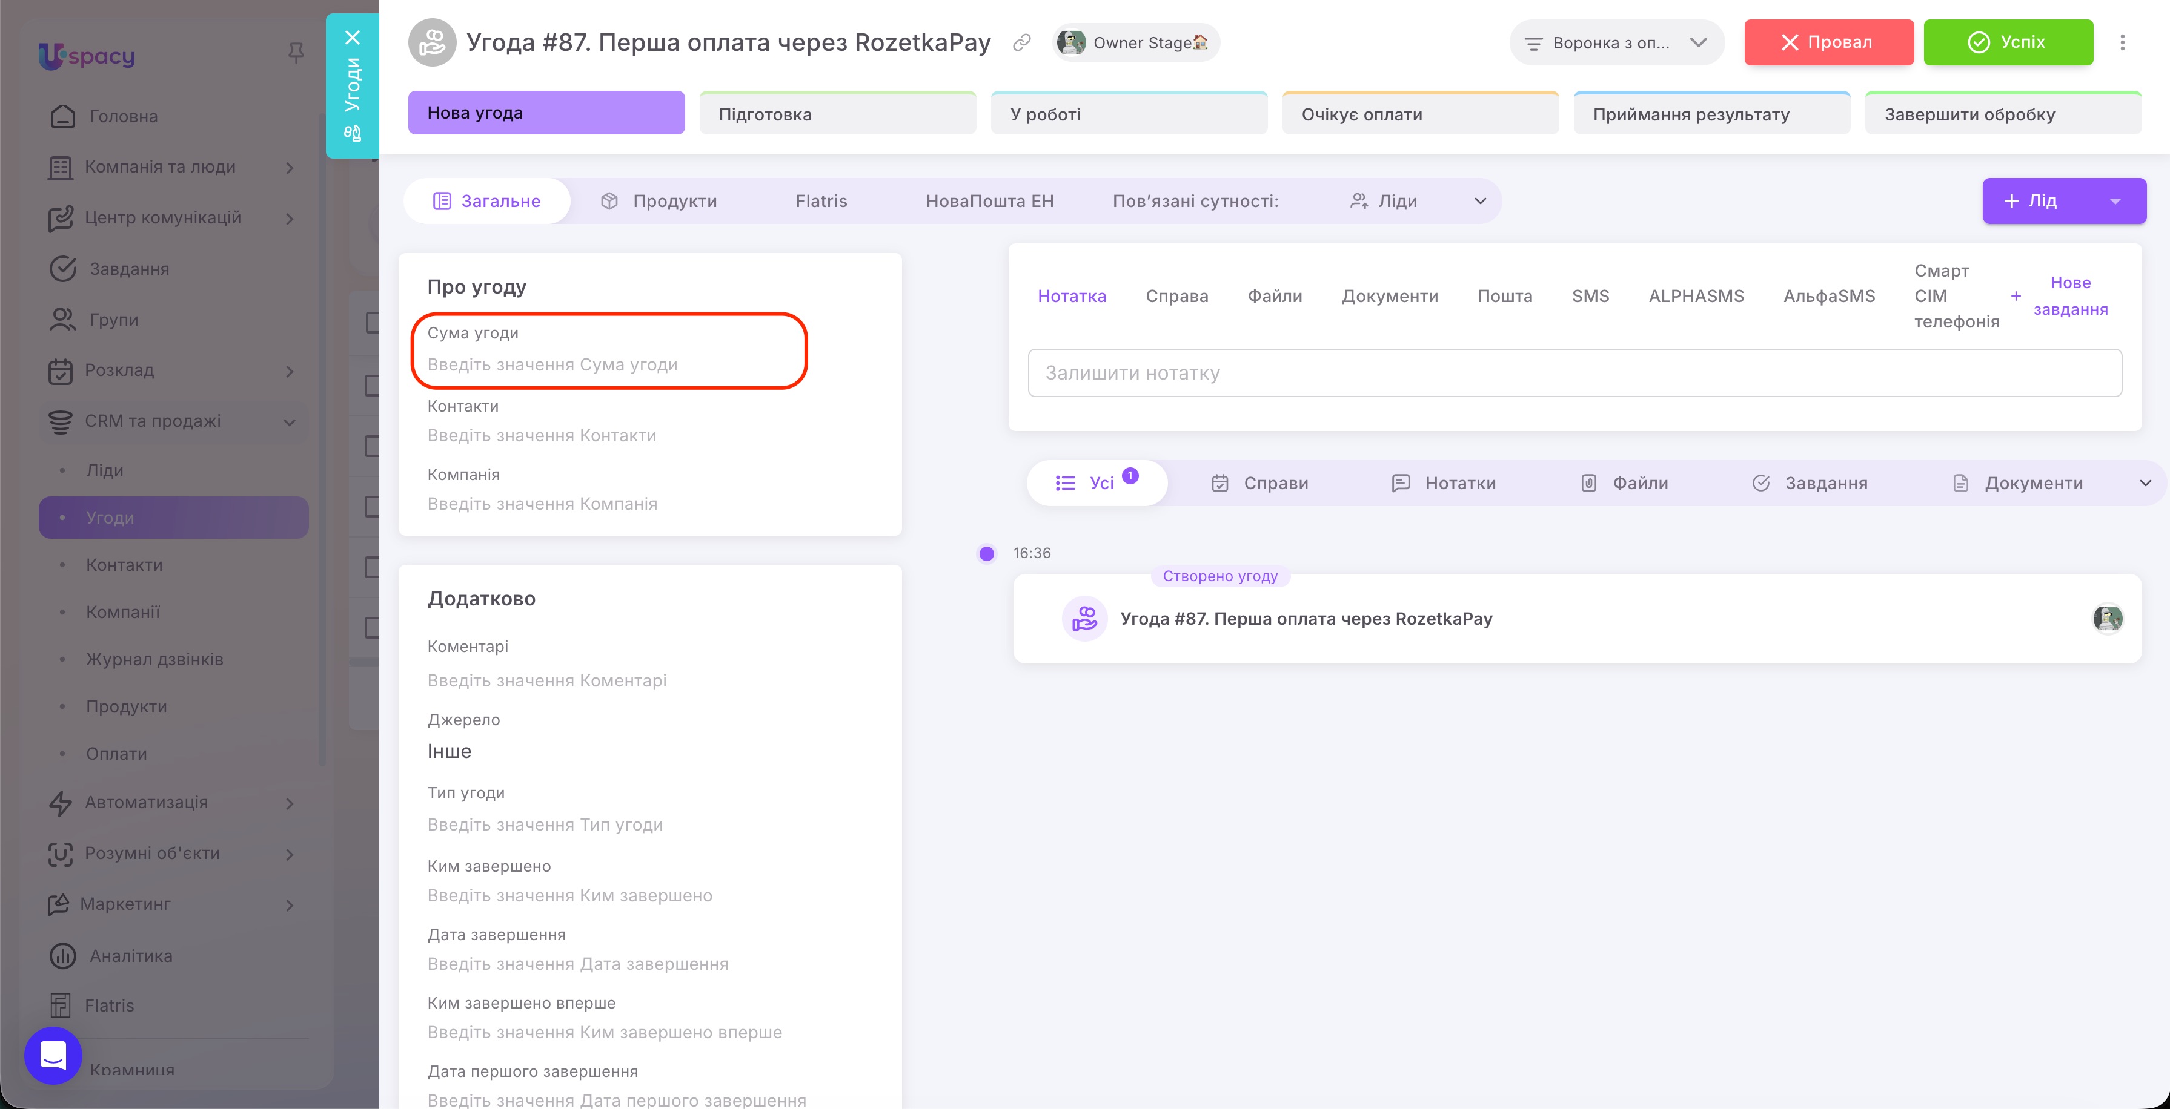2170x1109 pixels.
Task: Pin the sidebar with the pin icon
Action: point(296,54)
